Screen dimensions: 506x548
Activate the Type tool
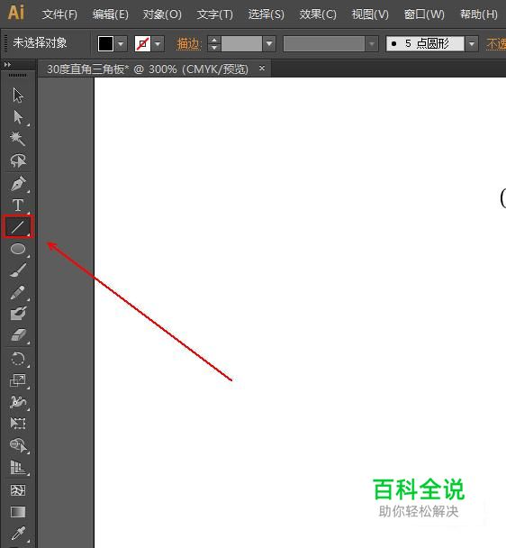[x=18, y=205]
